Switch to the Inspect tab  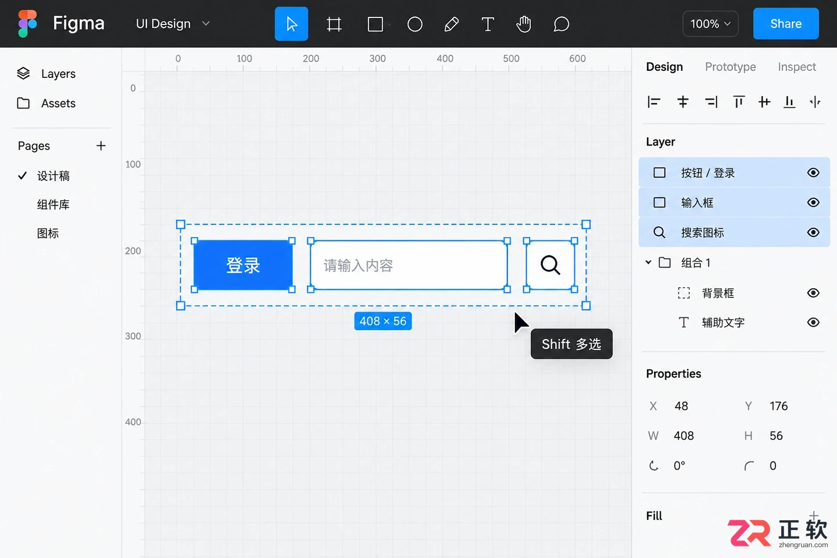pyautogui.click(x=797, y=67)
